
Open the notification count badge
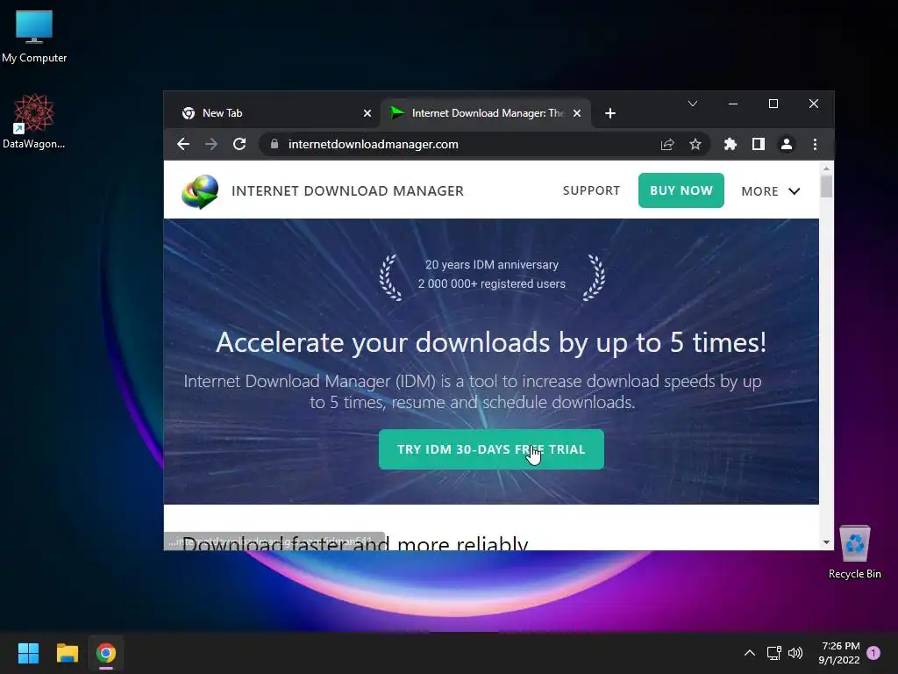click(x=873, y=653)
